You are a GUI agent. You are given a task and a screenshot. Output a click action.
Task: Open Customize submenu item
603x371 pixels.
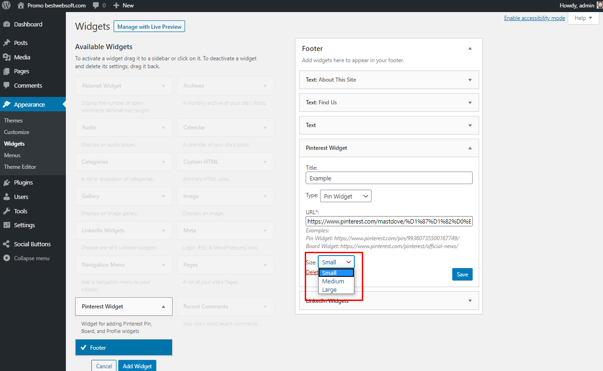(17, 132)
